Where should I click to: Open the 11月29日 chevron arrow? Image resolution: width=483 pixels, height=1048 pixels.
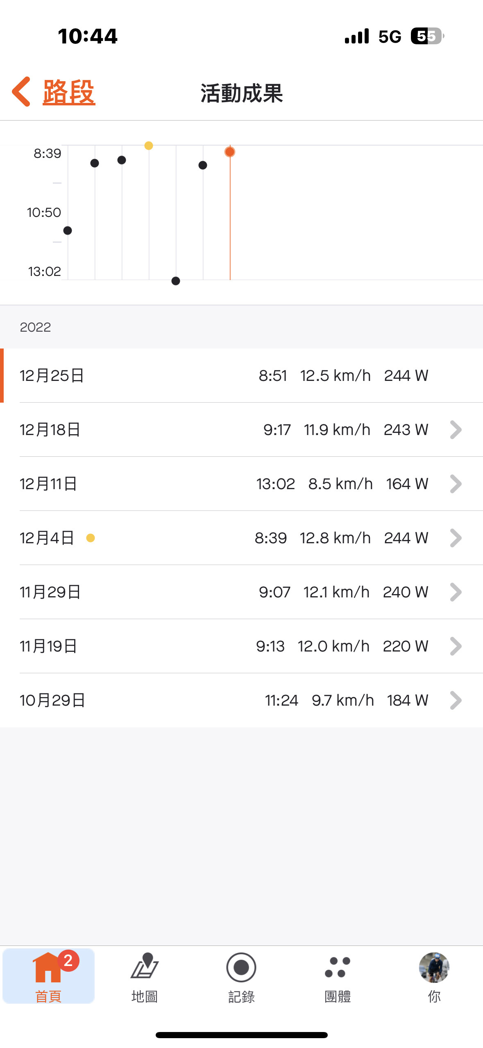point(456,592)
